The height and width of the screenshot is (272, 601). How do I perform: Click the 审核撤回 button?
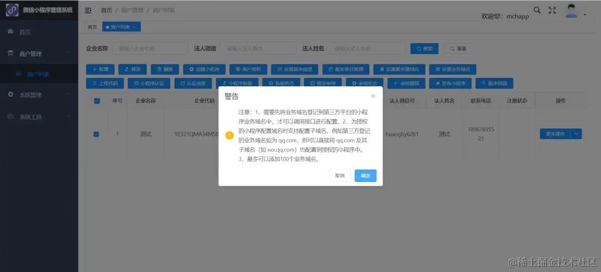click(406, 83)
